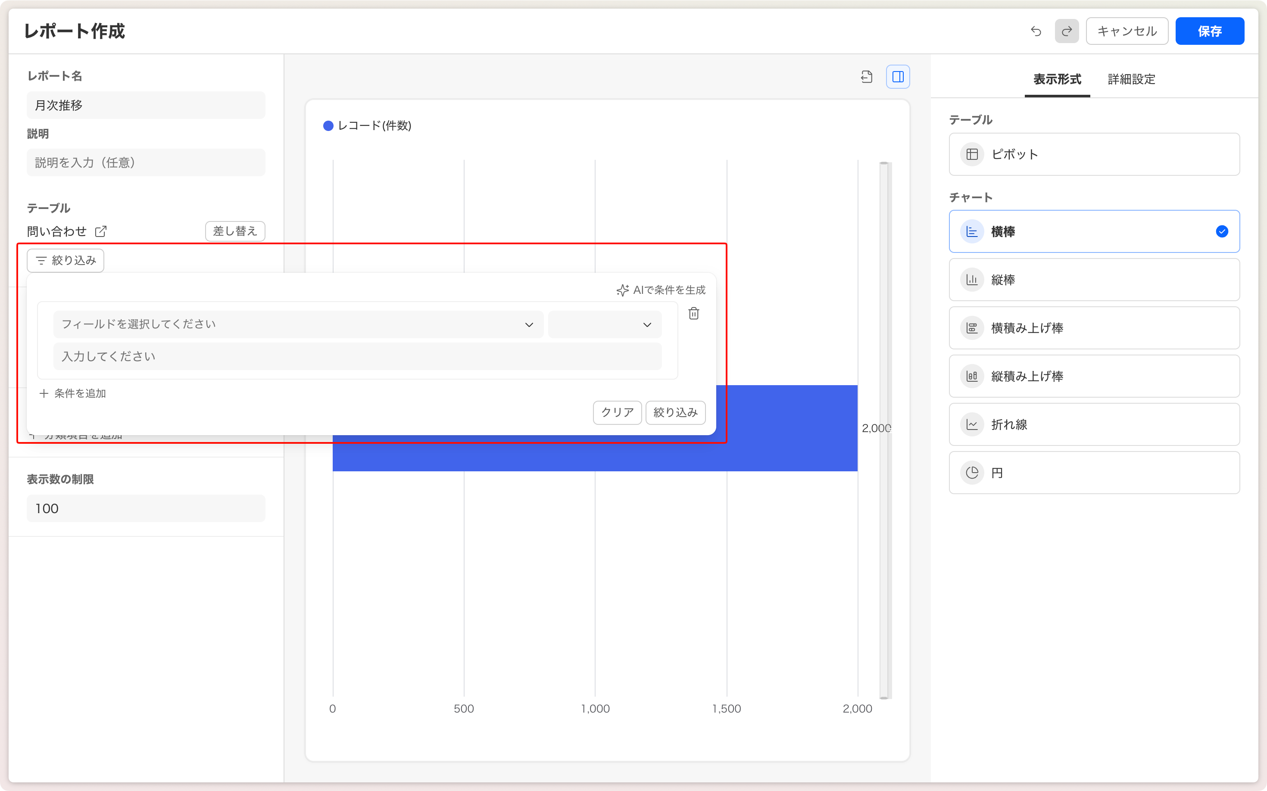Click the undo arrow icon
The image size is (1267, 791).
pos(1036,31)
